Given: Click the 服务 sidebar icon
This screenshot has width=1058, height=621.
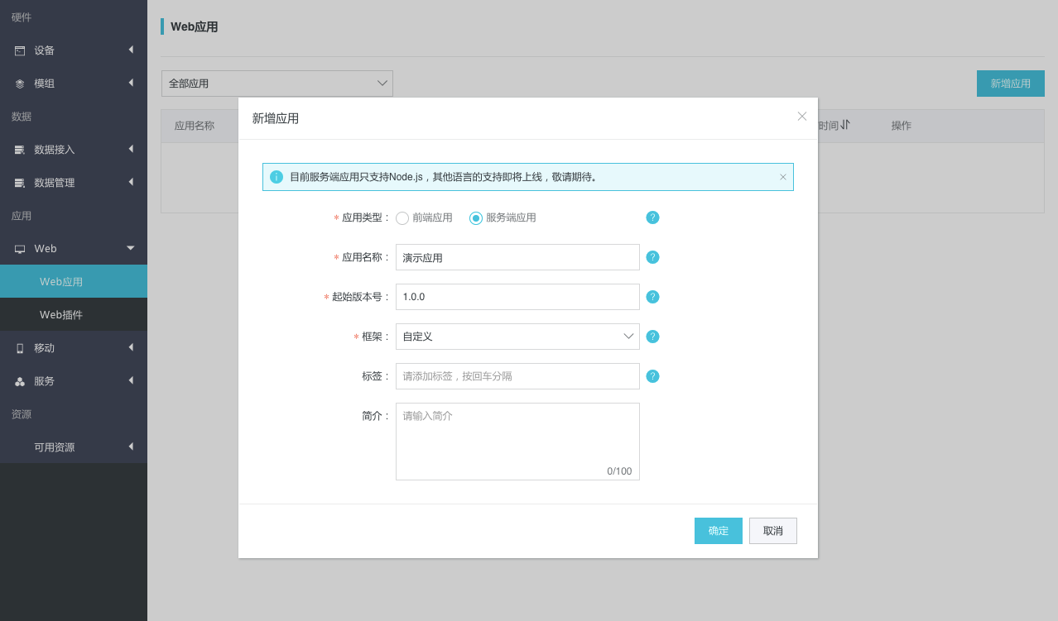Looking at the screenshot, I should pos(20,381).
